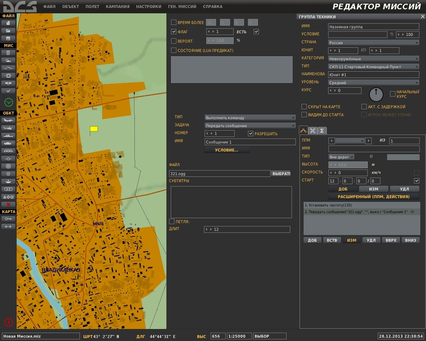Open the Sigma summary tab icon
426x341 pixels.
pos(322,130)
